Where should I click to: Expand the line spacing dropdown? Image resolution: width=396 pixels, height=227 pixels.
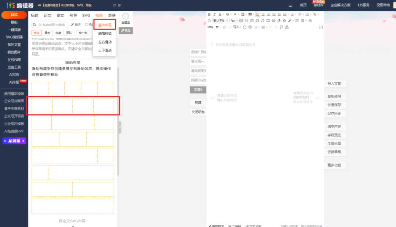point(311,14)
